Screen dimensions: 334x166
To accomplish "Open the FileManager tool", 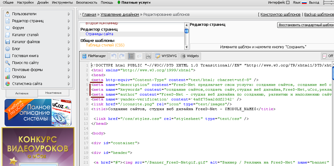I will (94, 56).
